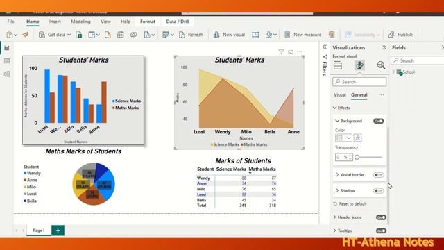Select the General format tab
This screenshot has height=250, width=444.
tap(359, 95)
